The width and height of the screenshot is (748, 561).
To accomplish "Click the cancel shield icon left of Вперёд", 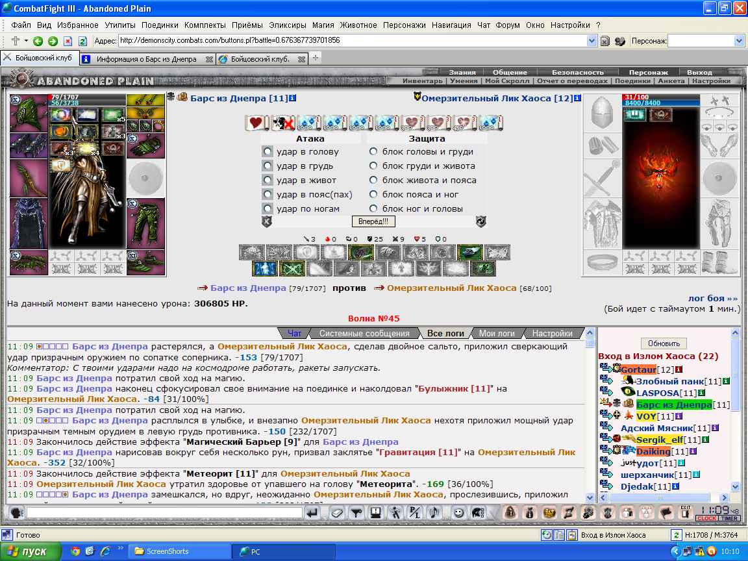I will [267, 221].
